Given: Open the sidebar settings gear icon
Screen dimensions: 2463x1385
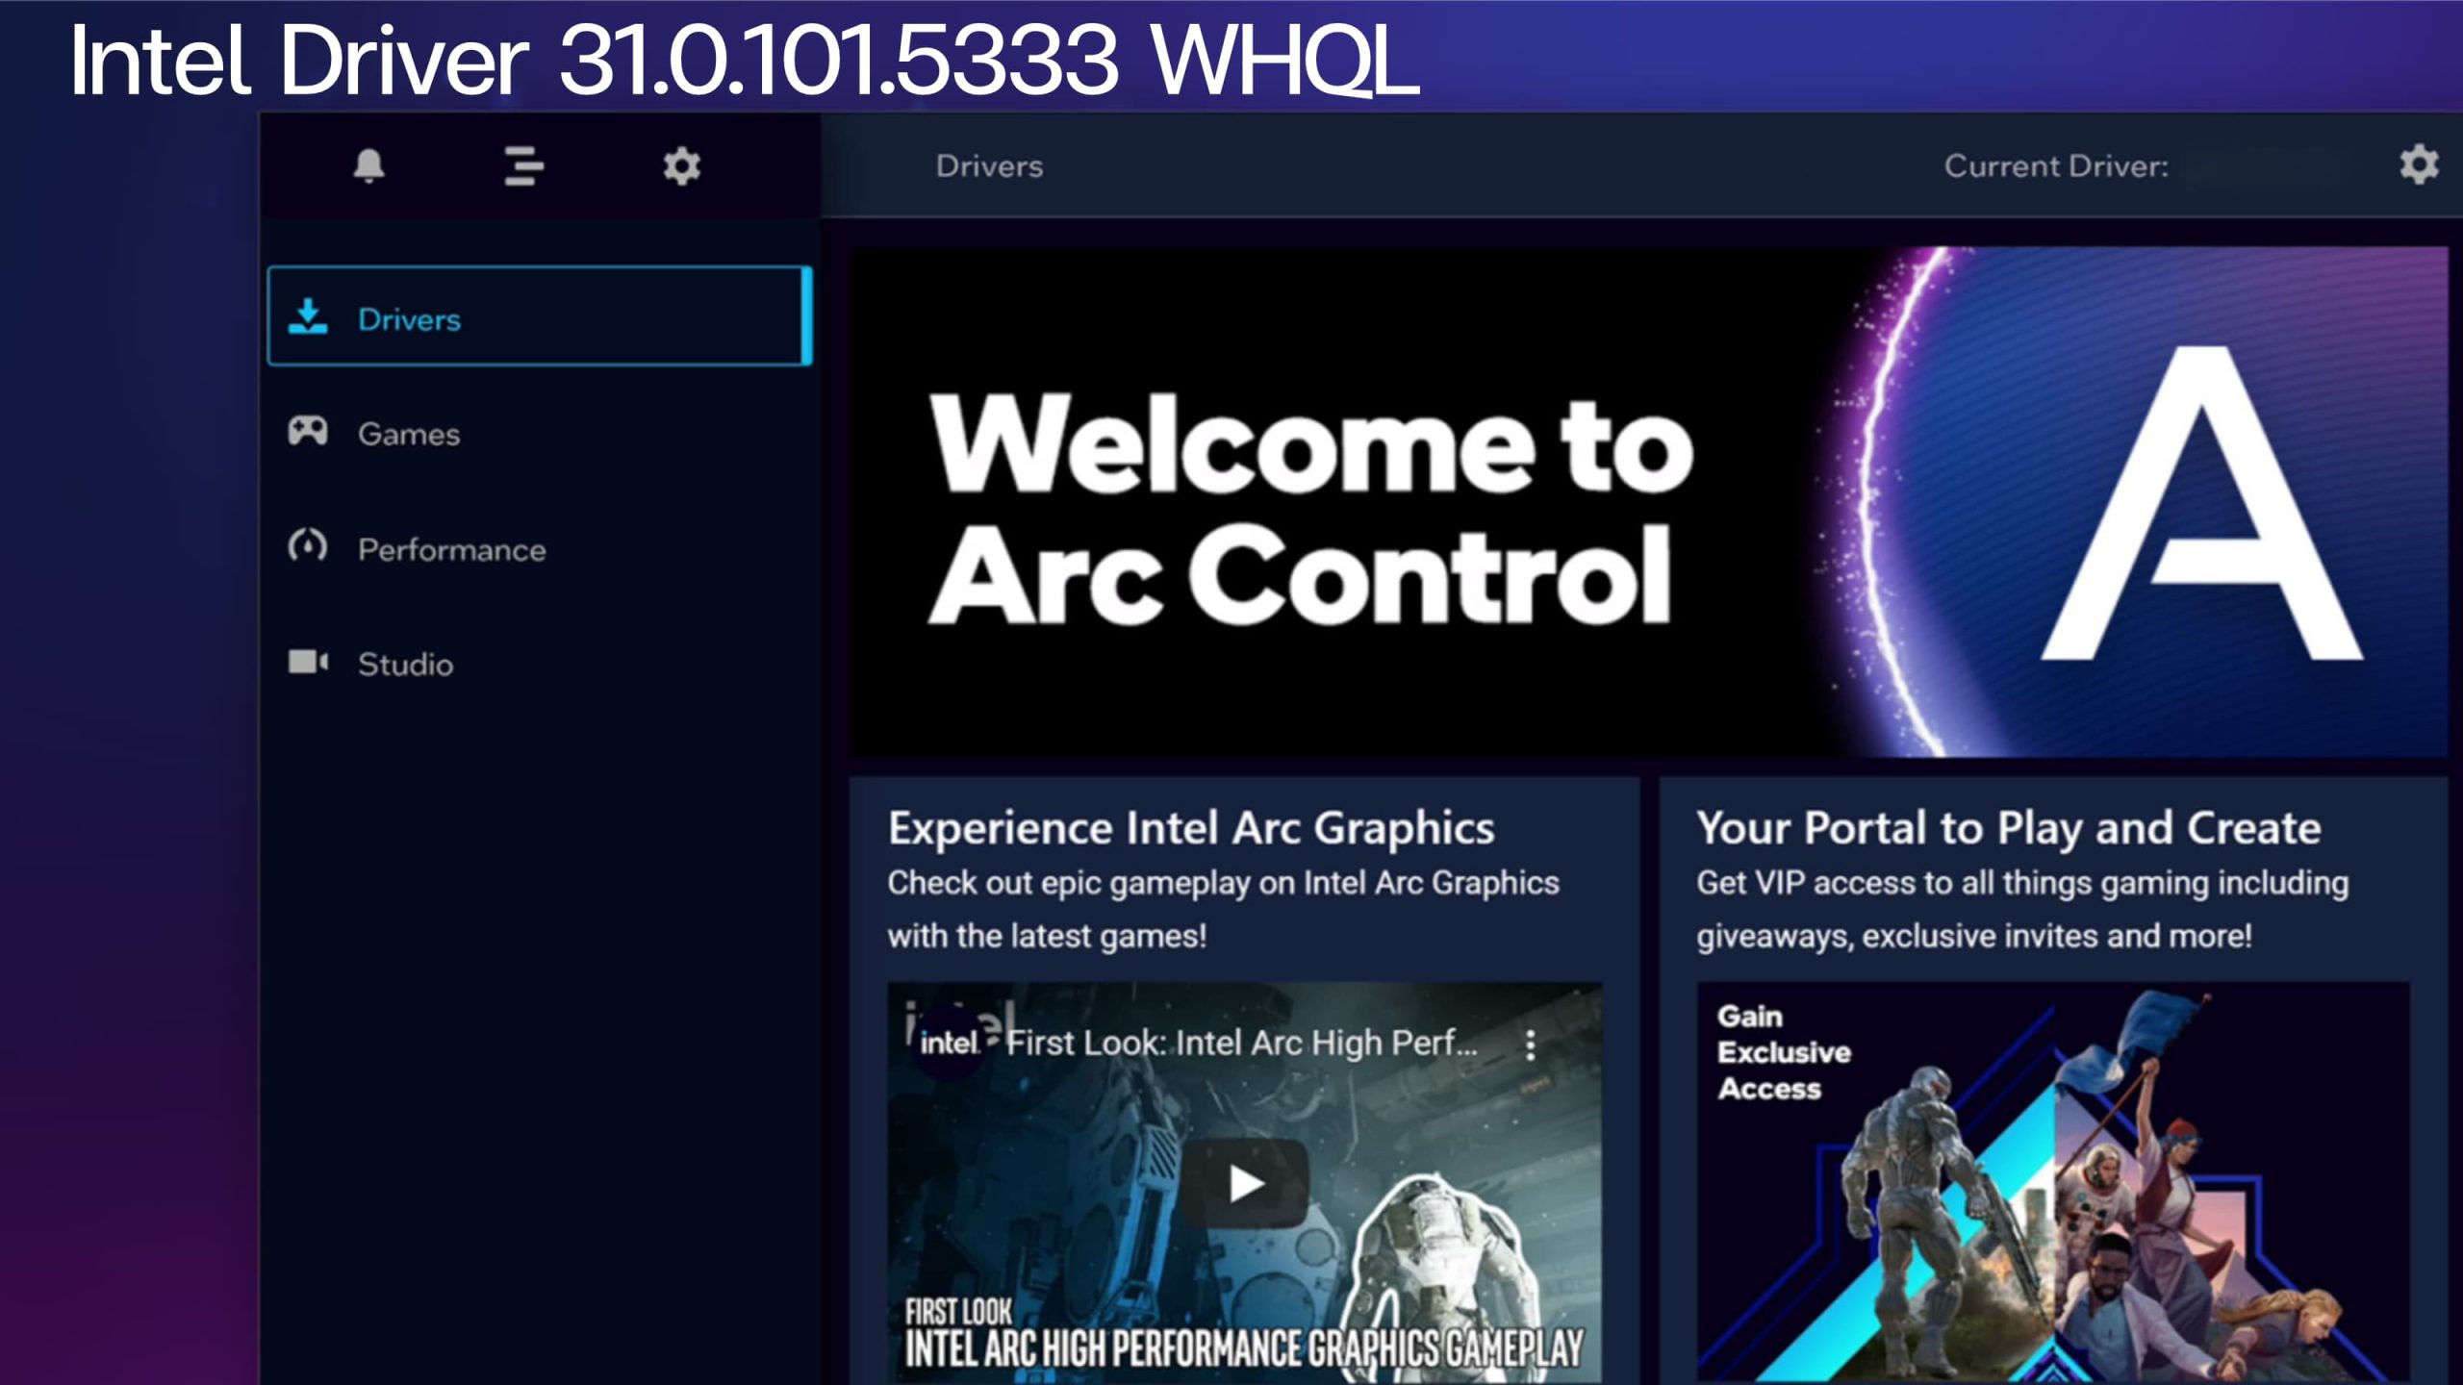Looking at the screenshot, I should pos(681,165).
